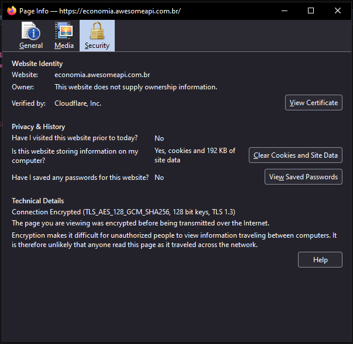This screenshot has width=353, height=344.
Task: Close the Page Info window
Action: (x=337, y=11)
